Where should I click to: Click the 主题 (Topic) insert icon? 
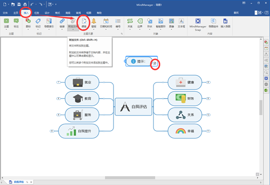(x=6, y=21)
